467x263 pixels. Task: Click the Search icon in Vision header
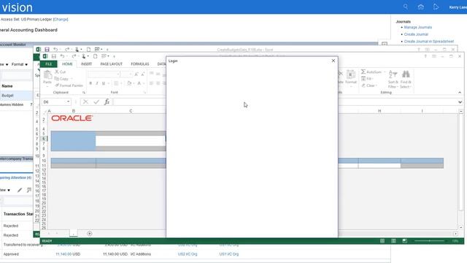tap(406, 7)
